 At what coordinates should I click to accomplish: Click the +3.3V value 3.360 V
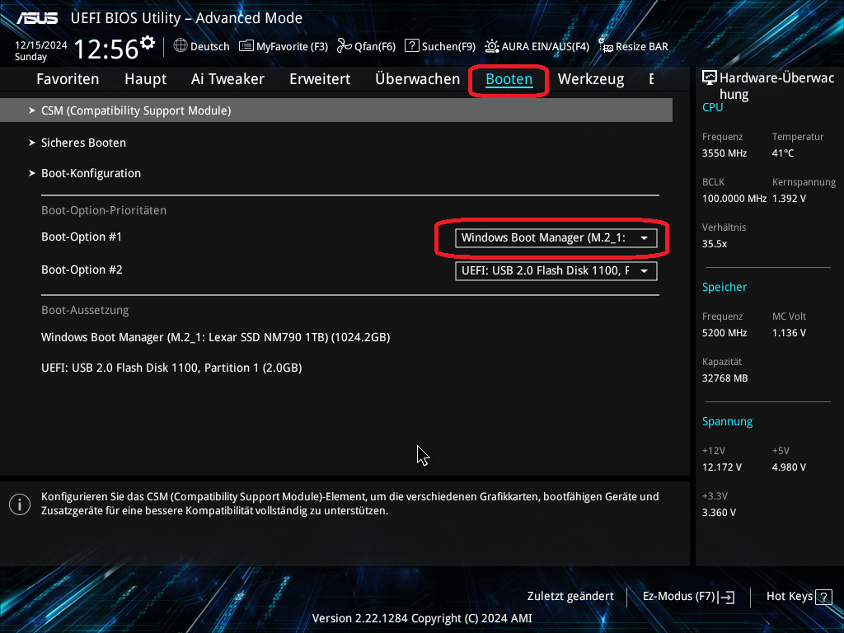pos(719,513)
